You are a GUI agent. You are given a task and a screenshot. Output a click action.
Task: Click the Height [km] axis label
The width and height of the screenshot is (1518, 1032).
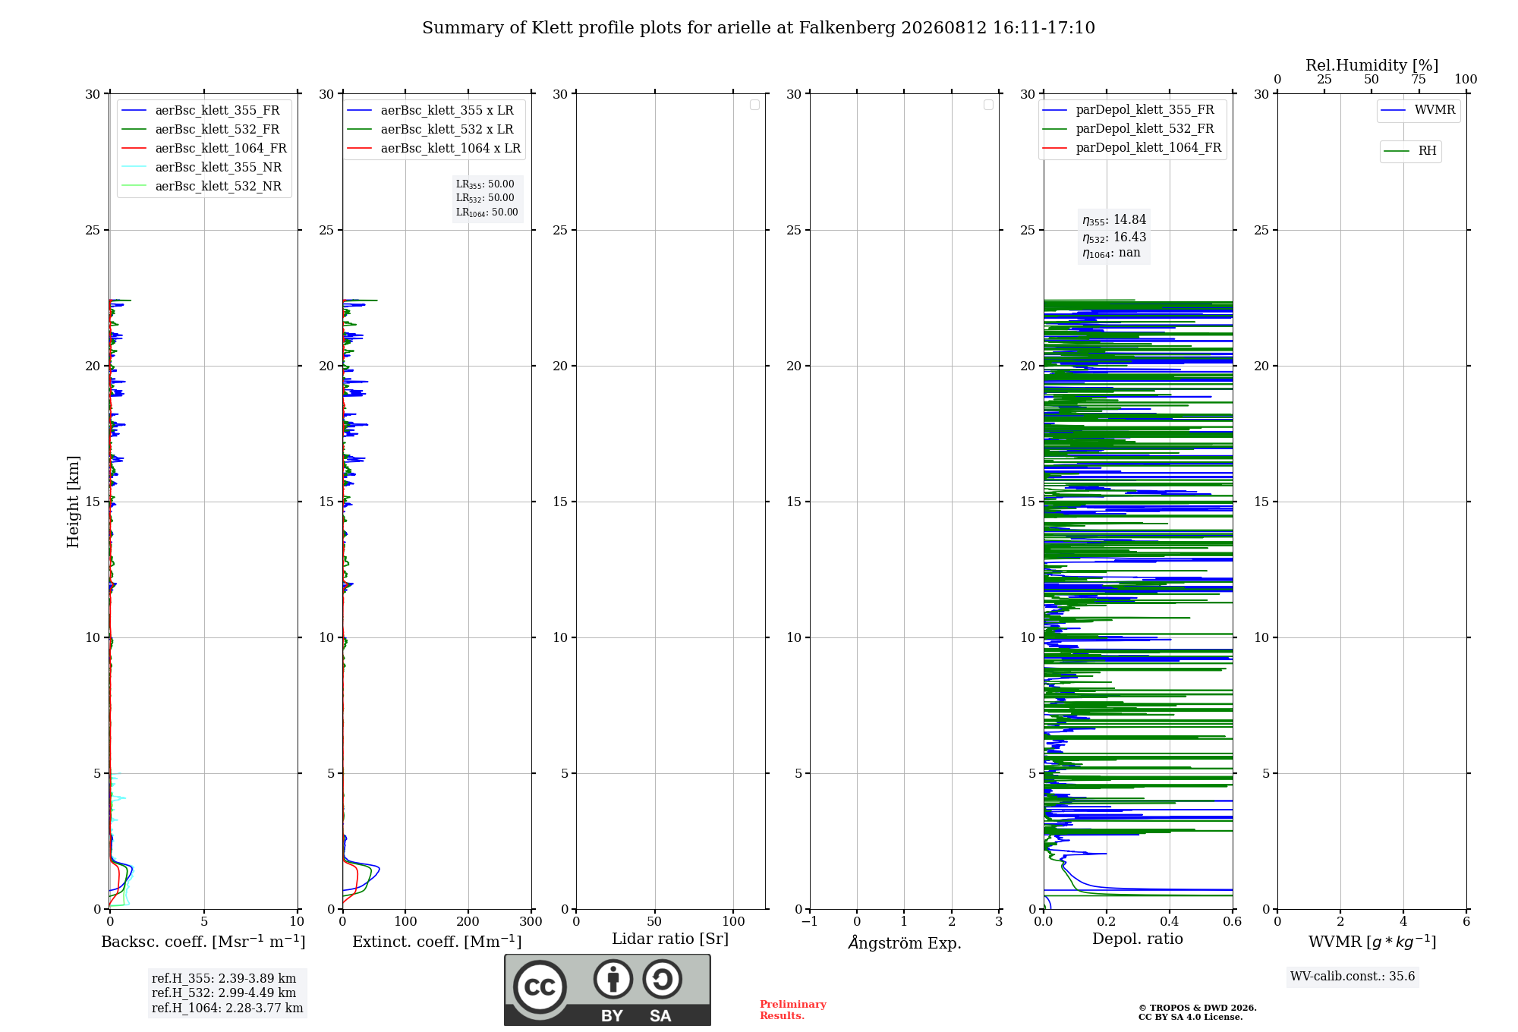click(x=73, y=502)
